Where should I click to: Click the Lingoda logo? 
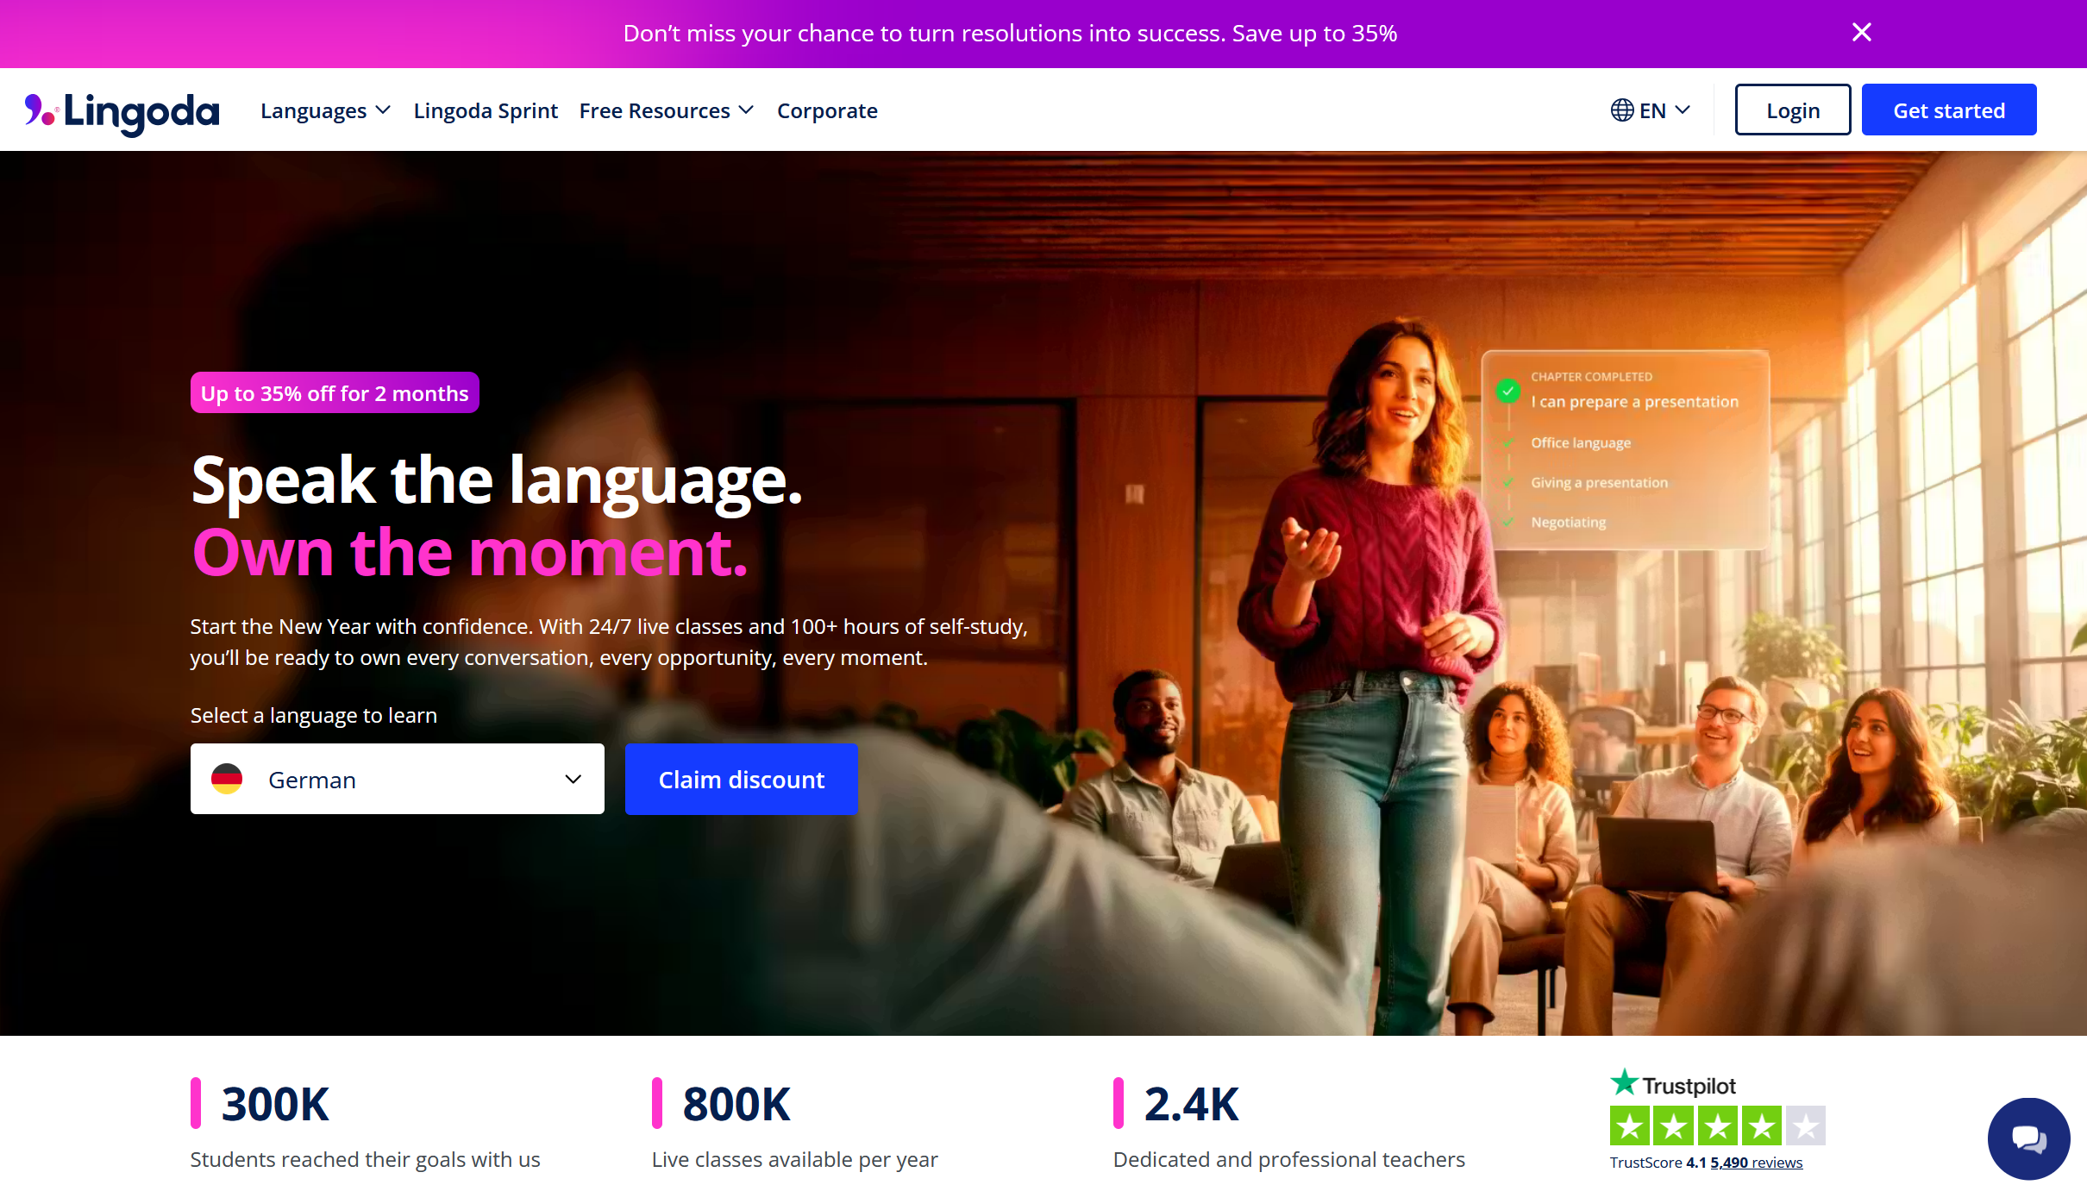(x=122, y=112)
